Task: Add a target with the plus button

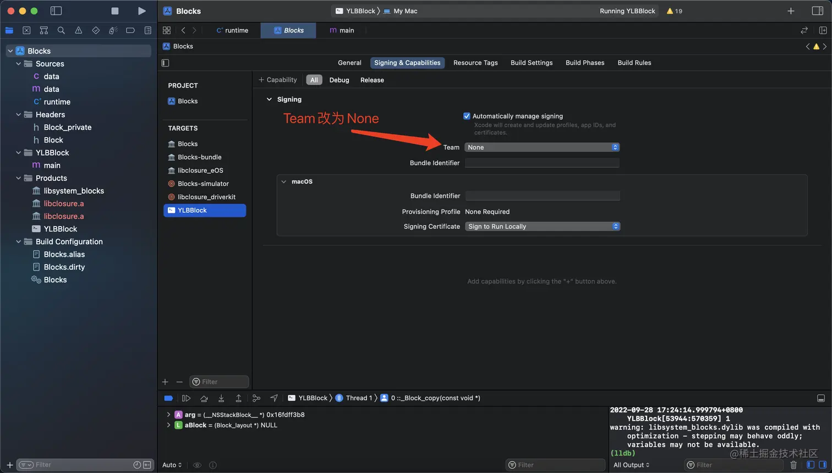Action: click(165, 382)
